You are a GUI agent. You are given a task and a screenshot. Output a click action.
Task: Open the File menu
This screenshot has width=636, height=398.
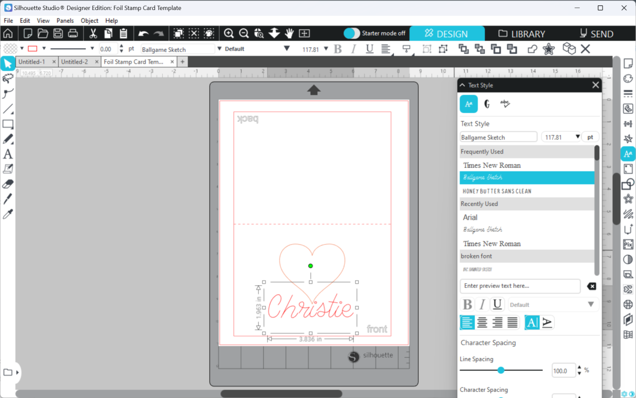pos(8,21)
